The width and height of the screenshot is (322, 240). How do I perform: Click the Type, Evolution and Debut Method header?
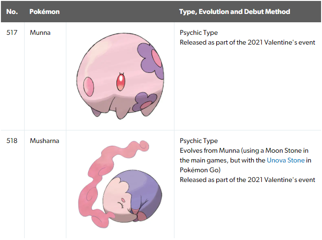[234, 12]
